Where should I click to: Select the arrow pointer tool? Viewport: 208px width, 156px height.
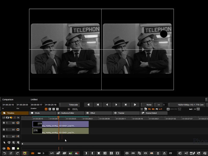point(5,143)
